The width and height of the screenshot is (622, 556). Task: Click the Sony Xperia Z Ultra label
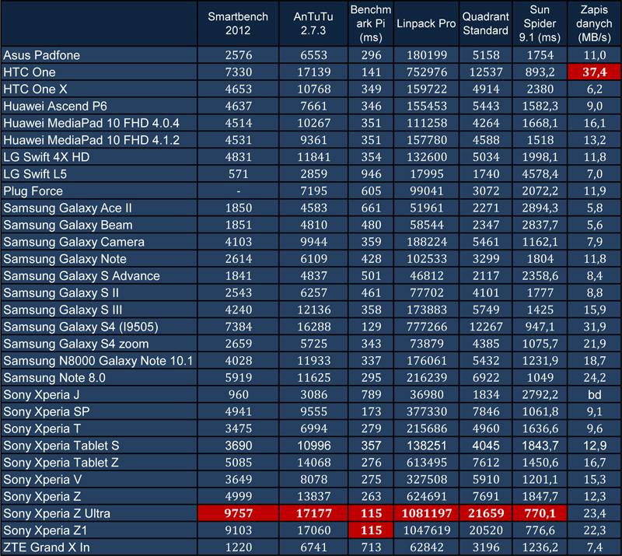click(x=57, y=513)
